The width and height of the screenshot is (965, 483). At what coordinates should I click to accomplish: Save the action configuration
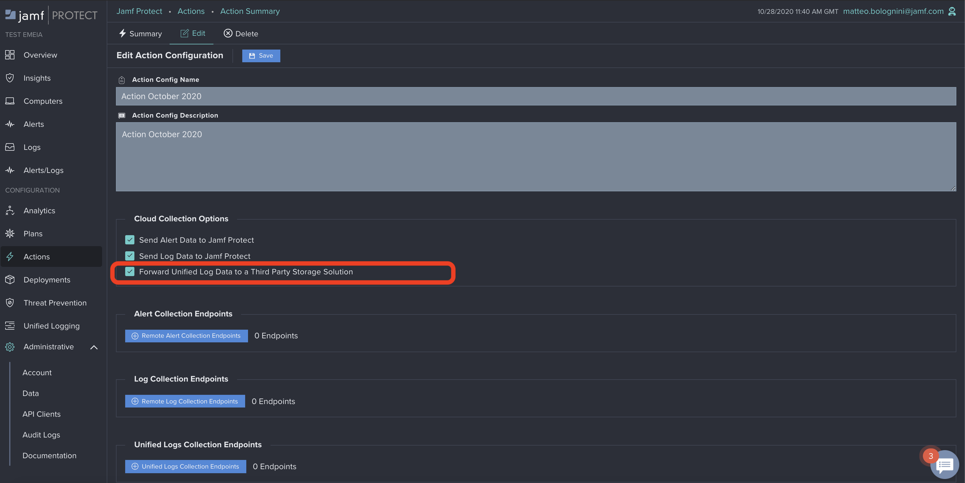point(261,56)
